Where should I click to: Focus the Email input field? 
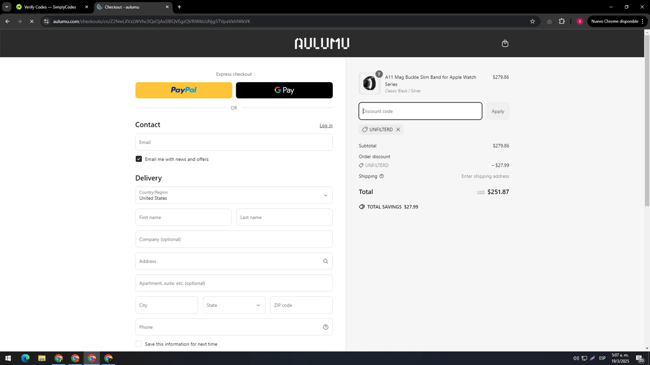coord(234,142)
